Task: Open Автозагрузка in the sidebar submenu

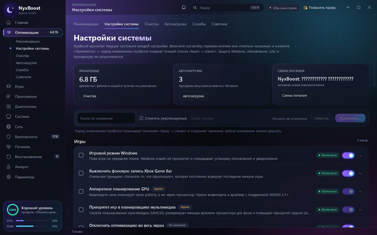Action: point(26,63)
